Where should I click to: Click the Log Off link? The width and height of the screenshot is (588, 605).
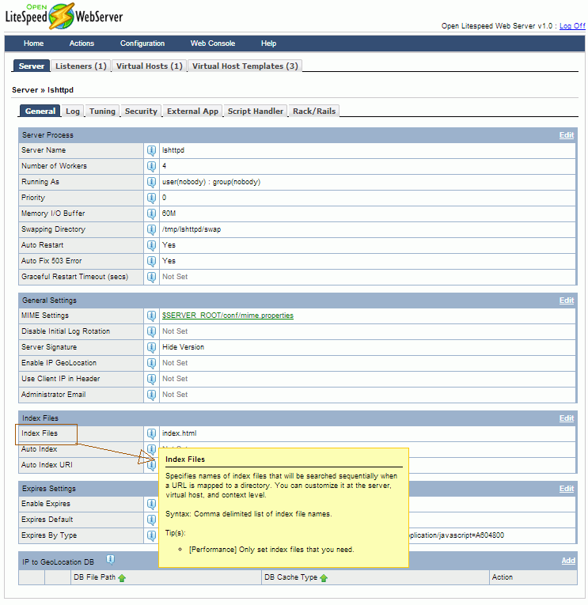(x=572, y=26)
